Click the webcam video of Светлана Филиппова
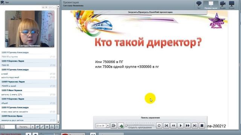The height and width of the screenshot is (135, 241). pos(30,29)
